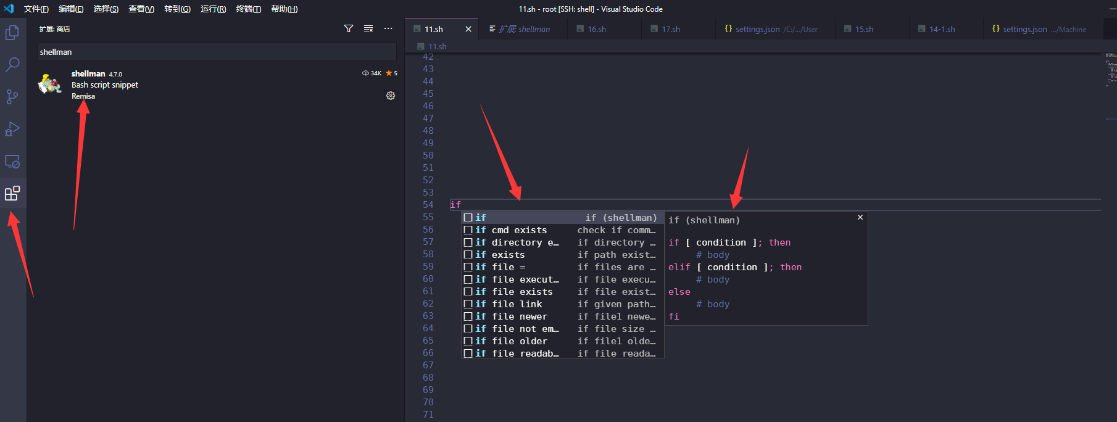1117x422 pixels.
Task: Select the 'if directory e…' suggestion
Action: (x=563, y=242)
